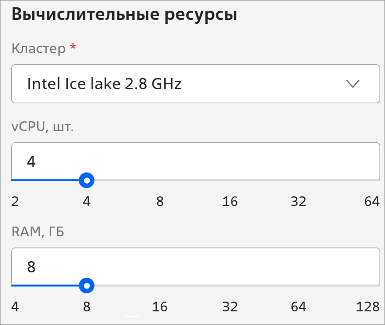385x325 pixels.
Task: Click the chevron arrow in cluster selector
Action: tap(352, 84)
